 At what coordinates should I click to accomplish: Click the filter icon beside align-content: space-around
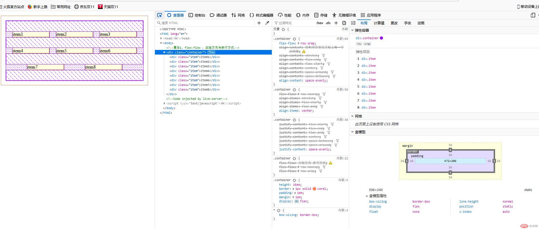click(x=332, y=72)
